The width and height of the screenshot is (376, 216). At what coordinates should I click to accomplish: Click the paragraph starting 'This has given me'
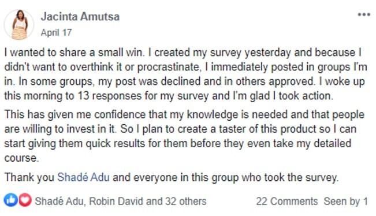point(184,136)
